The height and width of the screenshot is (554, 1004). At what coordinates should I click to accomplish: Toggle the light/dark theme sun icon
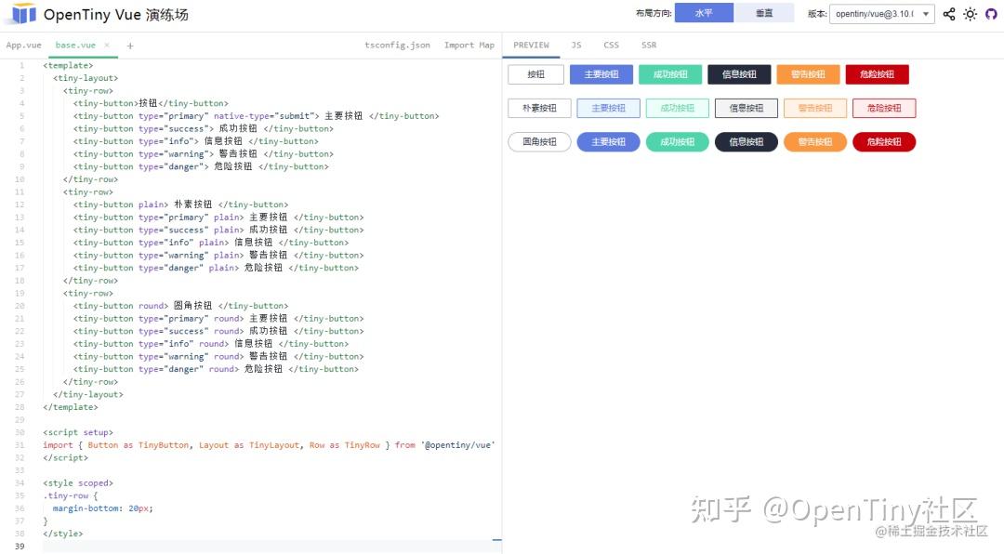pyautogui.click(x=970, y=14)
